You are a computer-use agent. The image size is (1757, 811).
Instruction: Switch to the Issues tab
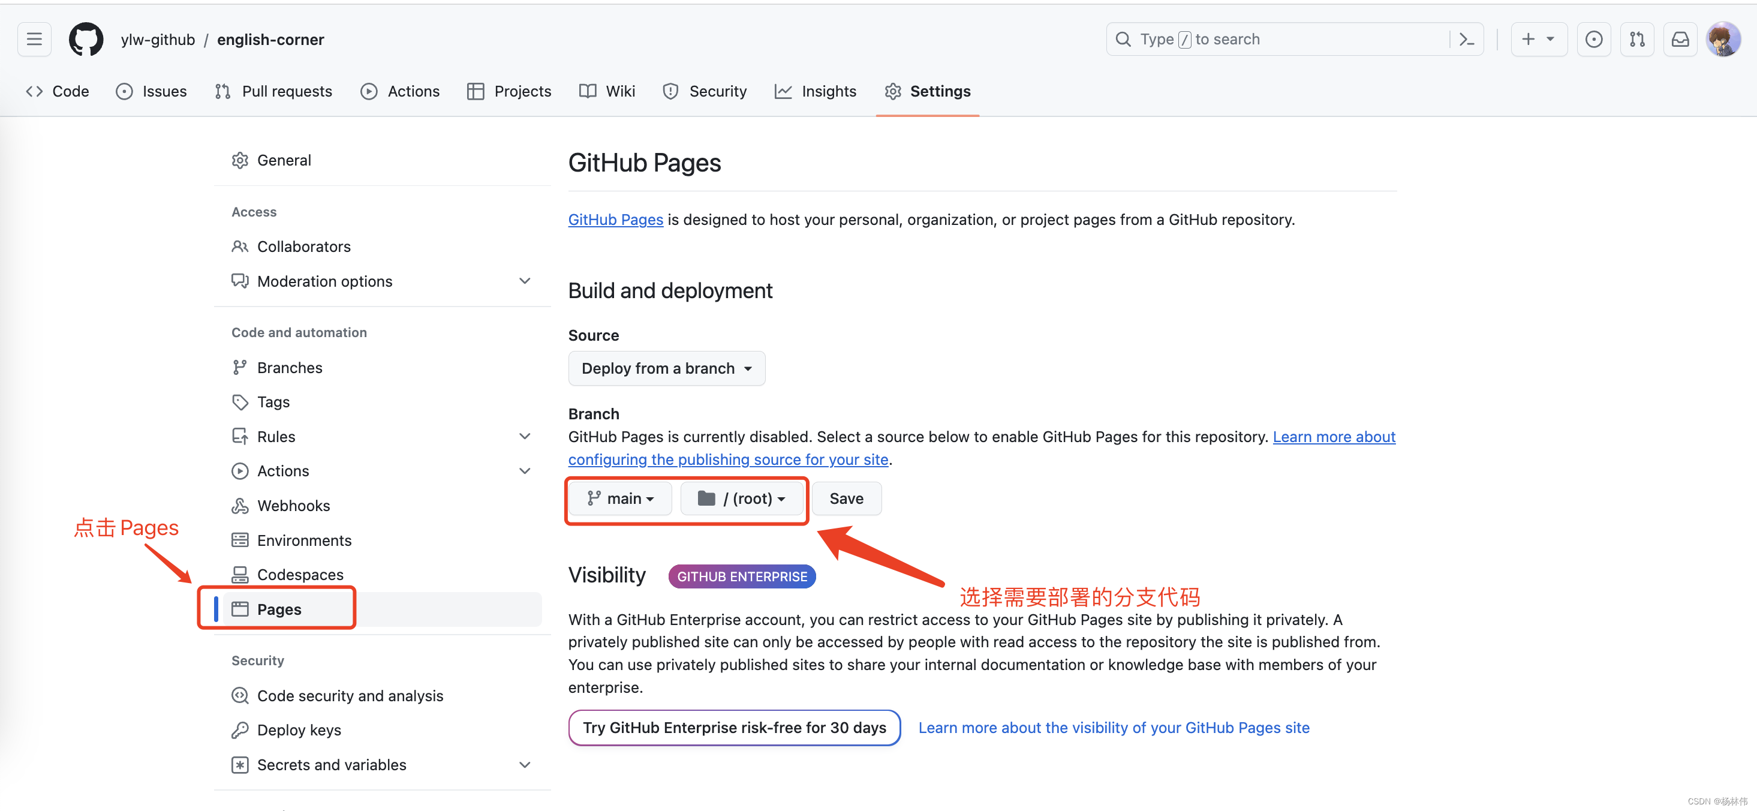[152, 91]
